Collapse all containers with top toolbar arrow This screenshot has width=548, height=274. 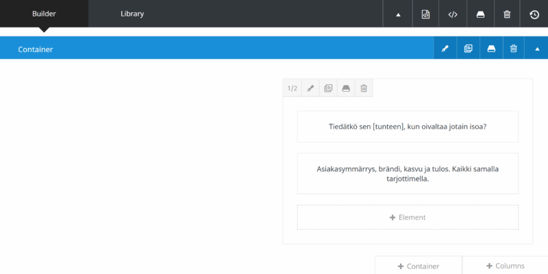click(398, 14)
